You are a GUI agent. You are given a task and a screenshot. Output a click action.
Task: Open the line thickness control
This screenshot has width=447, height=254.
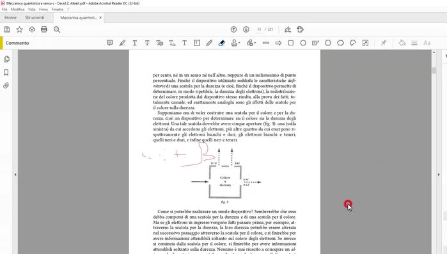click(414, 43)
